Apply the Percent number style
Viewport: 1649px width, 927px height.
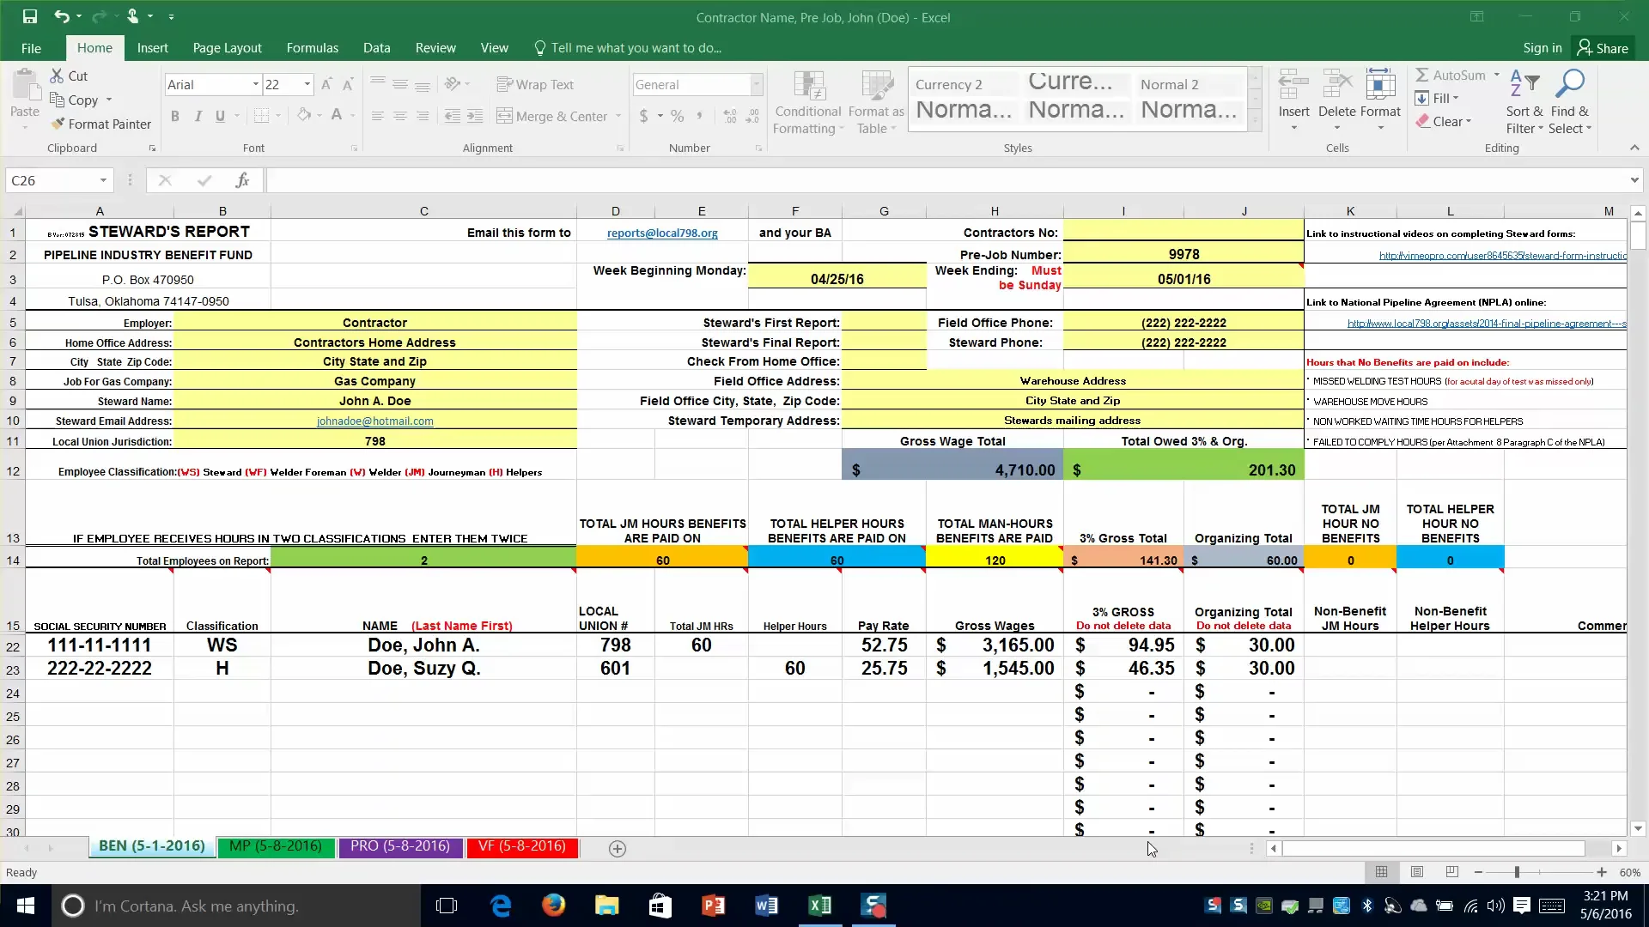pyautogui.click(x=678, y=115)
